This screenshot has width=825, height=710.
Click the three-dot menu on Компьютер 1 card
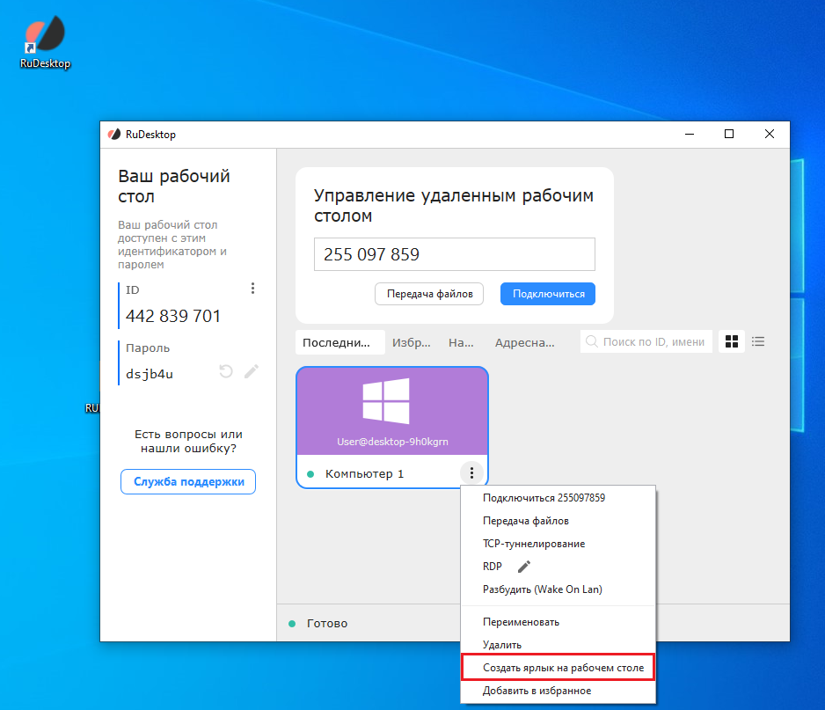(x=471, y=473)
